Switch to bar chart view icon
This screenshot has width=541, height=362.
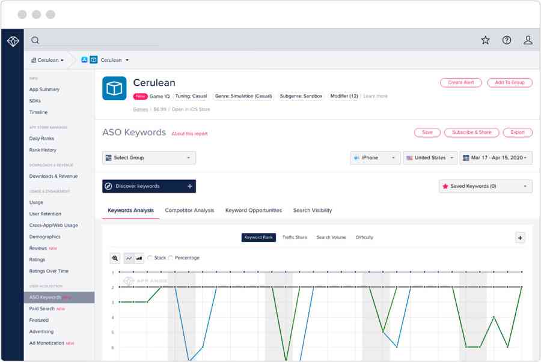(x=139, y=258)
